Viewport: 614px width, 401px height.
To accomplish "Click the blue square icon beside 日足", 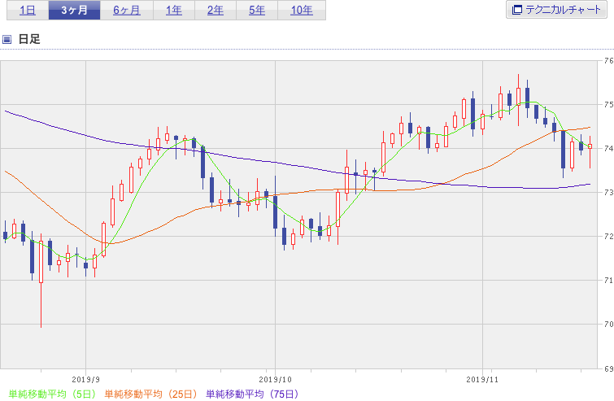I will (x=7, y=39).
